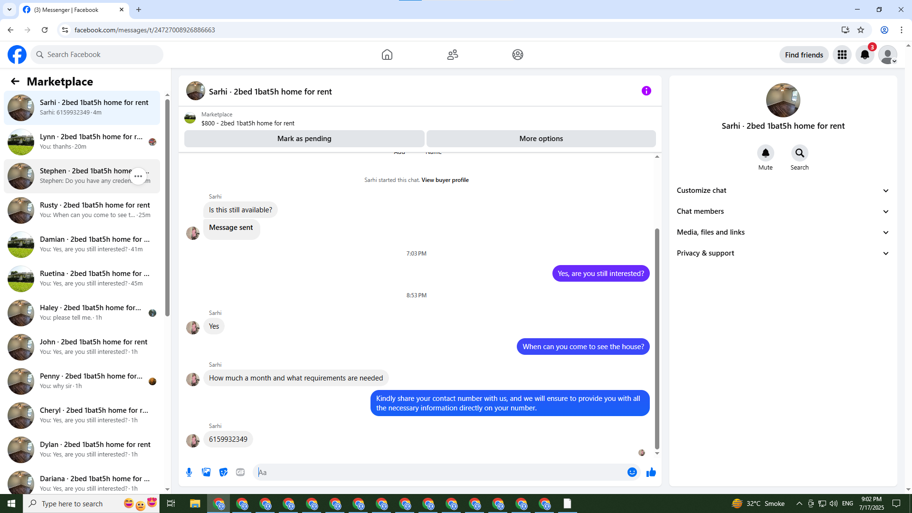Click the chat list scrollbar
Screen dimensions: 912x513
(x=167, y=208)
